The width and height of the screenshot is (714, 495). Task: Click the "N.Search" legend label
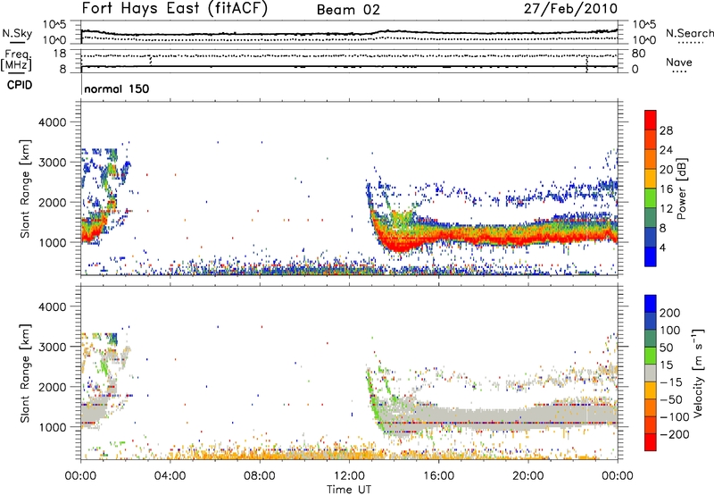click(x=690, y=33)
